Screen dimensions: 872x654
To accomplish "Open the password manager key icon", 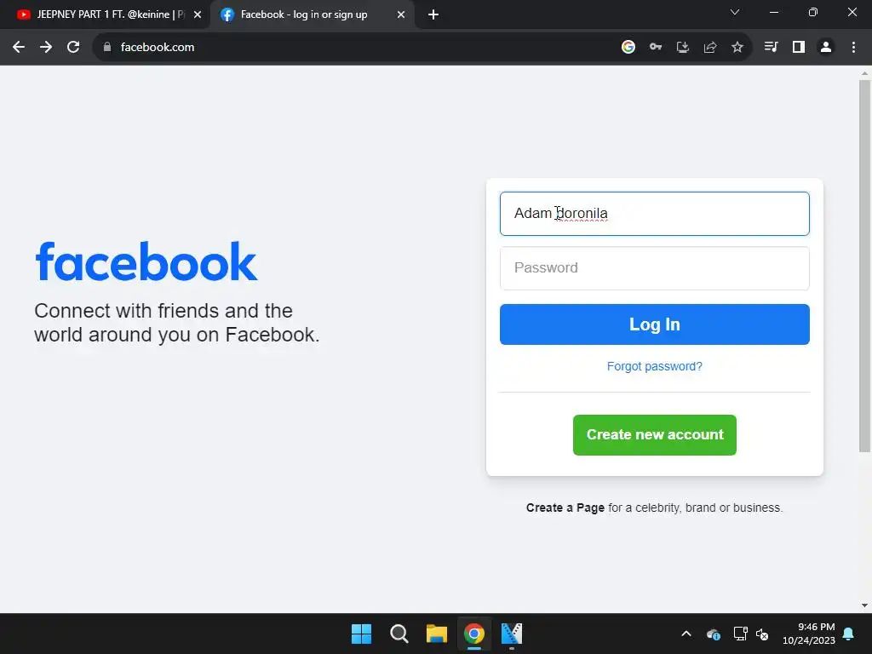I will 656,48.
